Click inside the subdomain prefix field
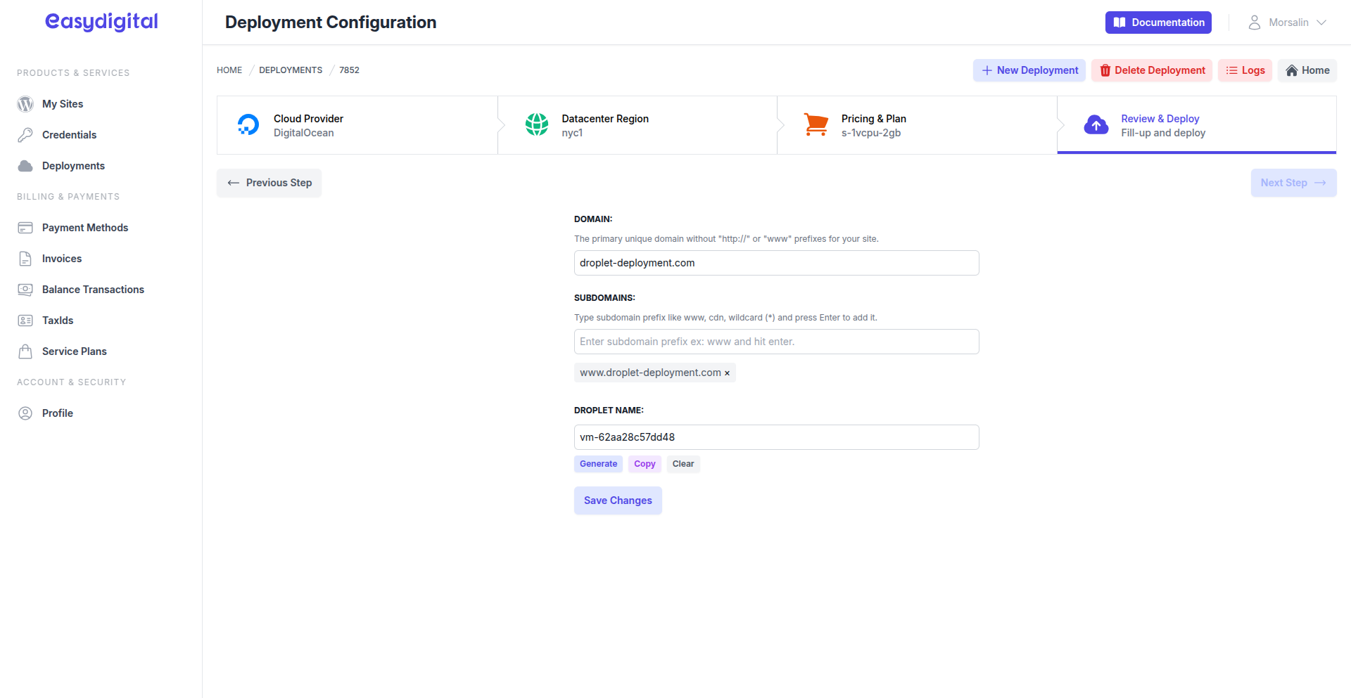The height and width of the screenshot is (698, 1351). (776, 341)
